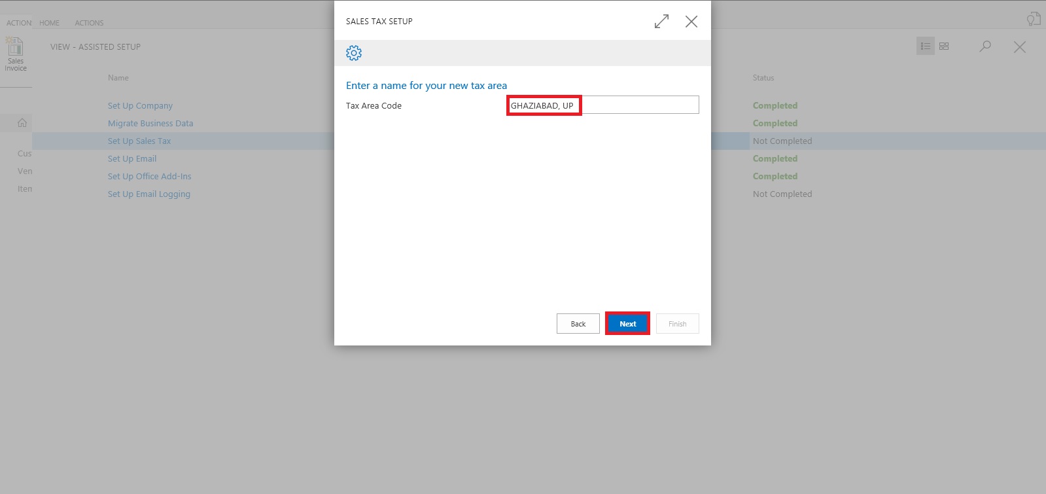Open the help icon in top corner
The width and height of the screenshot is (1046, 494).
tap(1033, 19)
